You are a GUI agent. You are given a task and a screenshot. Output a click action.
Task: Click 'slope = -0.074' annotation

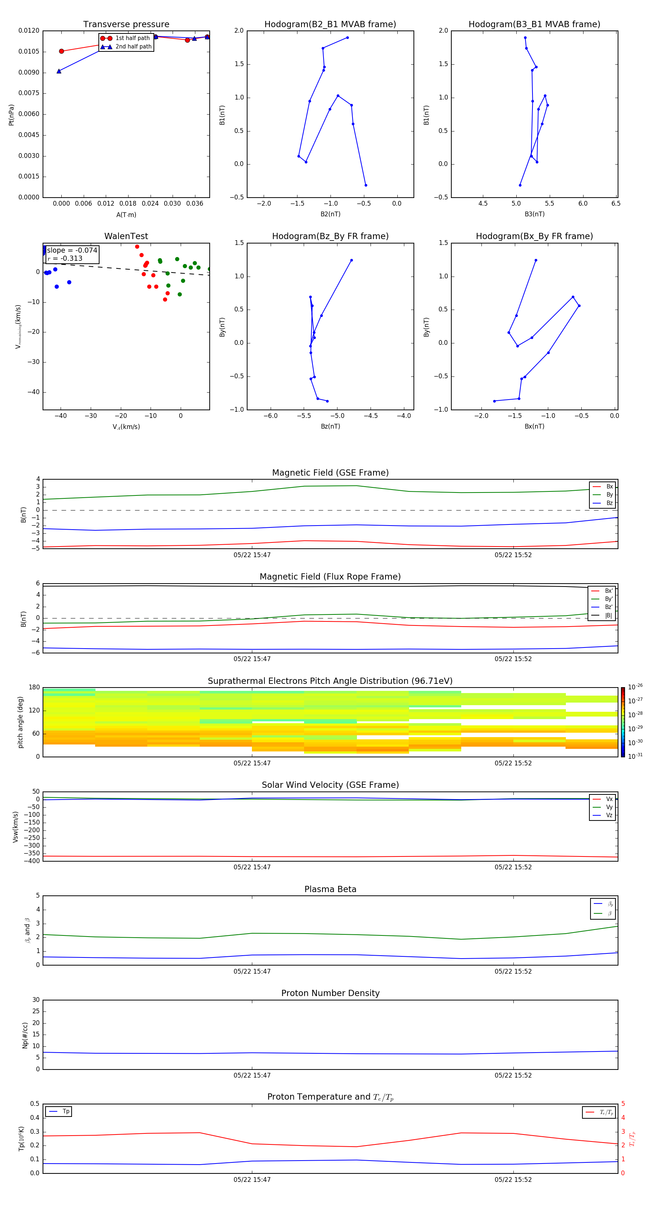coord(72,250)
